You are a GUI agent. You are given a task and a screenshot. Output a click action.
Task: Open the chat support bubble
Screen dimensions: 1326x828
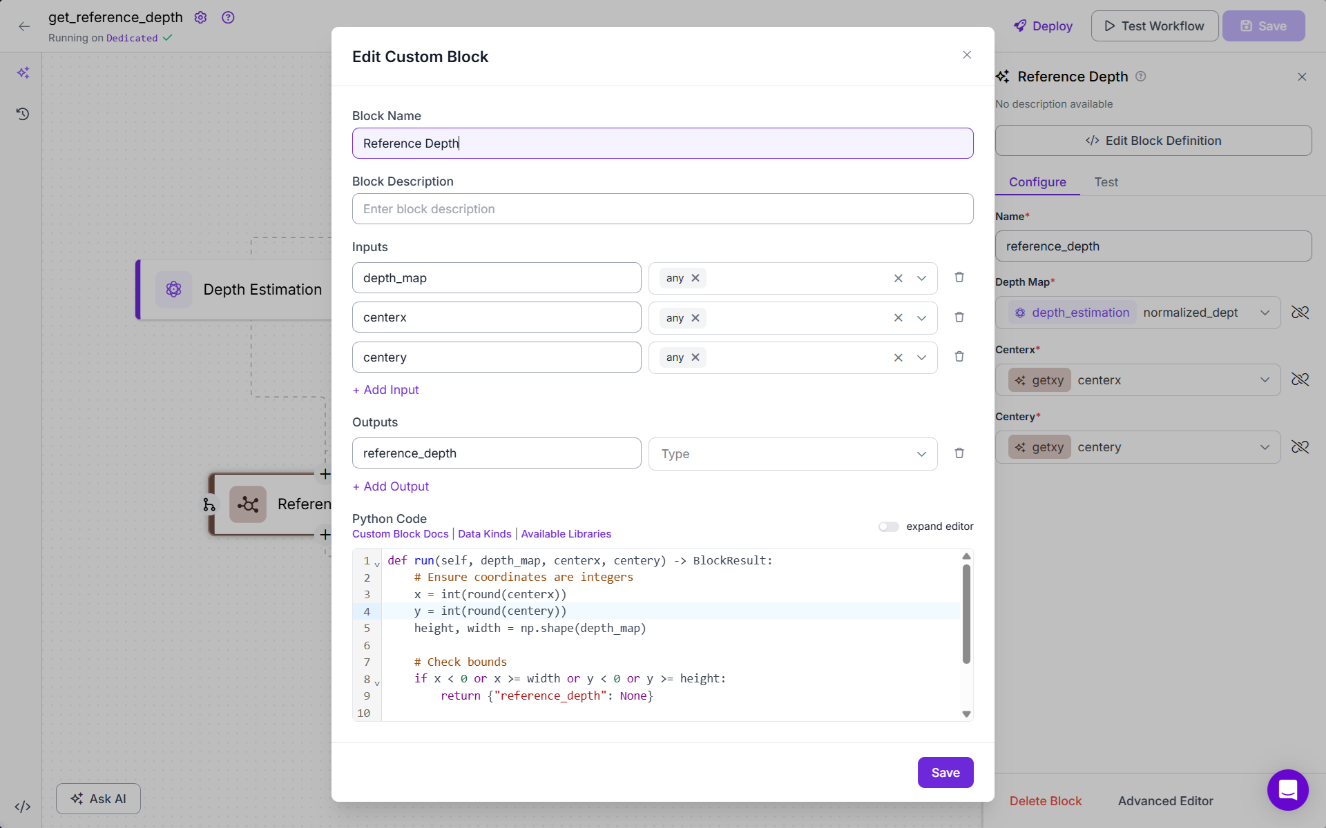coord(1287,789)
